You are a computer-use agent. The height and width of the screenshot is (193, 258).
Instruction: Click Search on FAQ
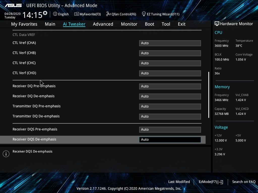click(x=244, y=182)
